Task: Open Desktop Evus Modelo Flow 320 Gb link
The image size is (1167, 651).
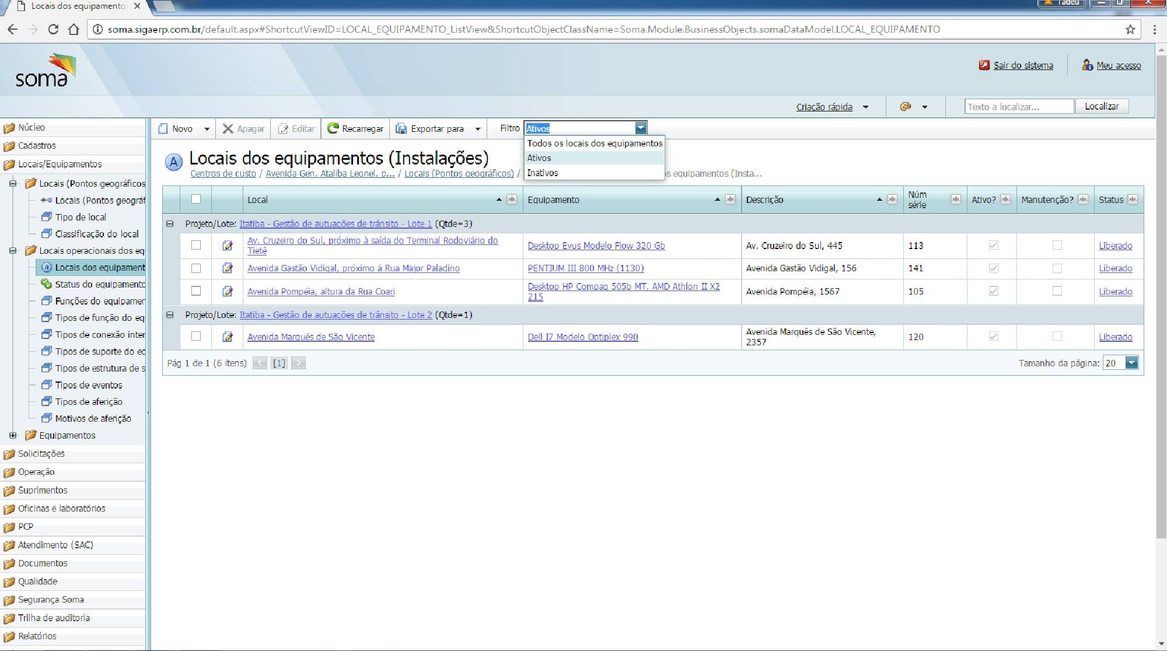Action: 596,246
